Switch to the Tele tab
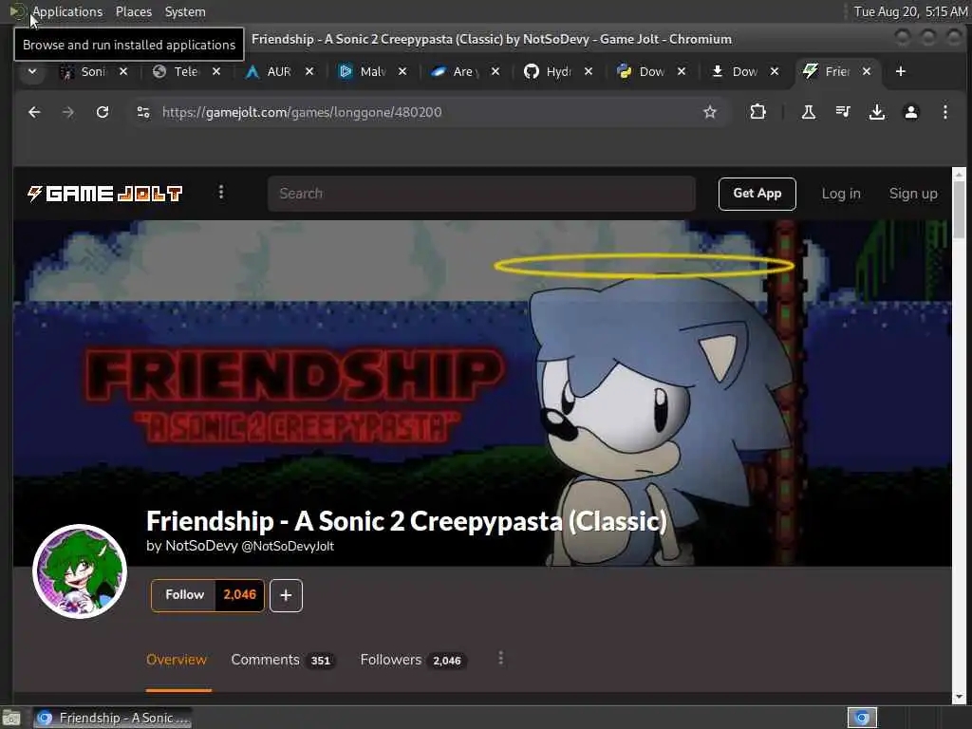Screen dimensions: 972x729 click(178, 71)
